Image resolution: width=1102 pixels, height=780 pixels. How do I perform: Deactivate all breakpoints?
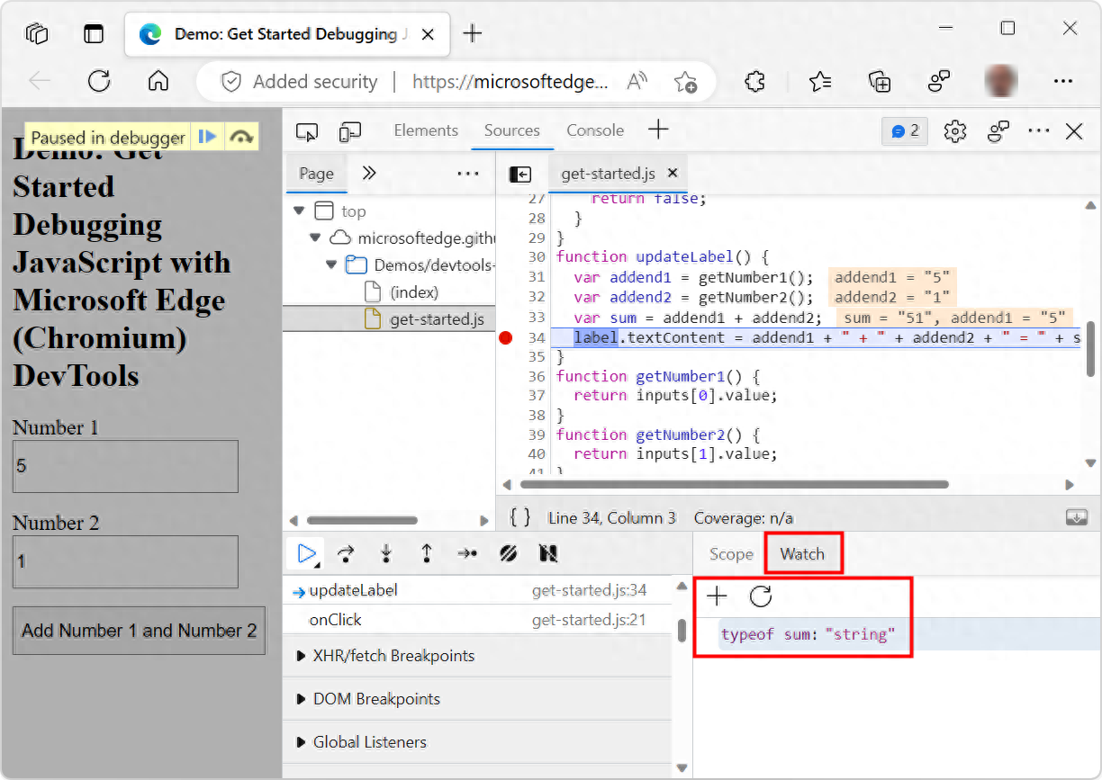[x=509, y=553]
